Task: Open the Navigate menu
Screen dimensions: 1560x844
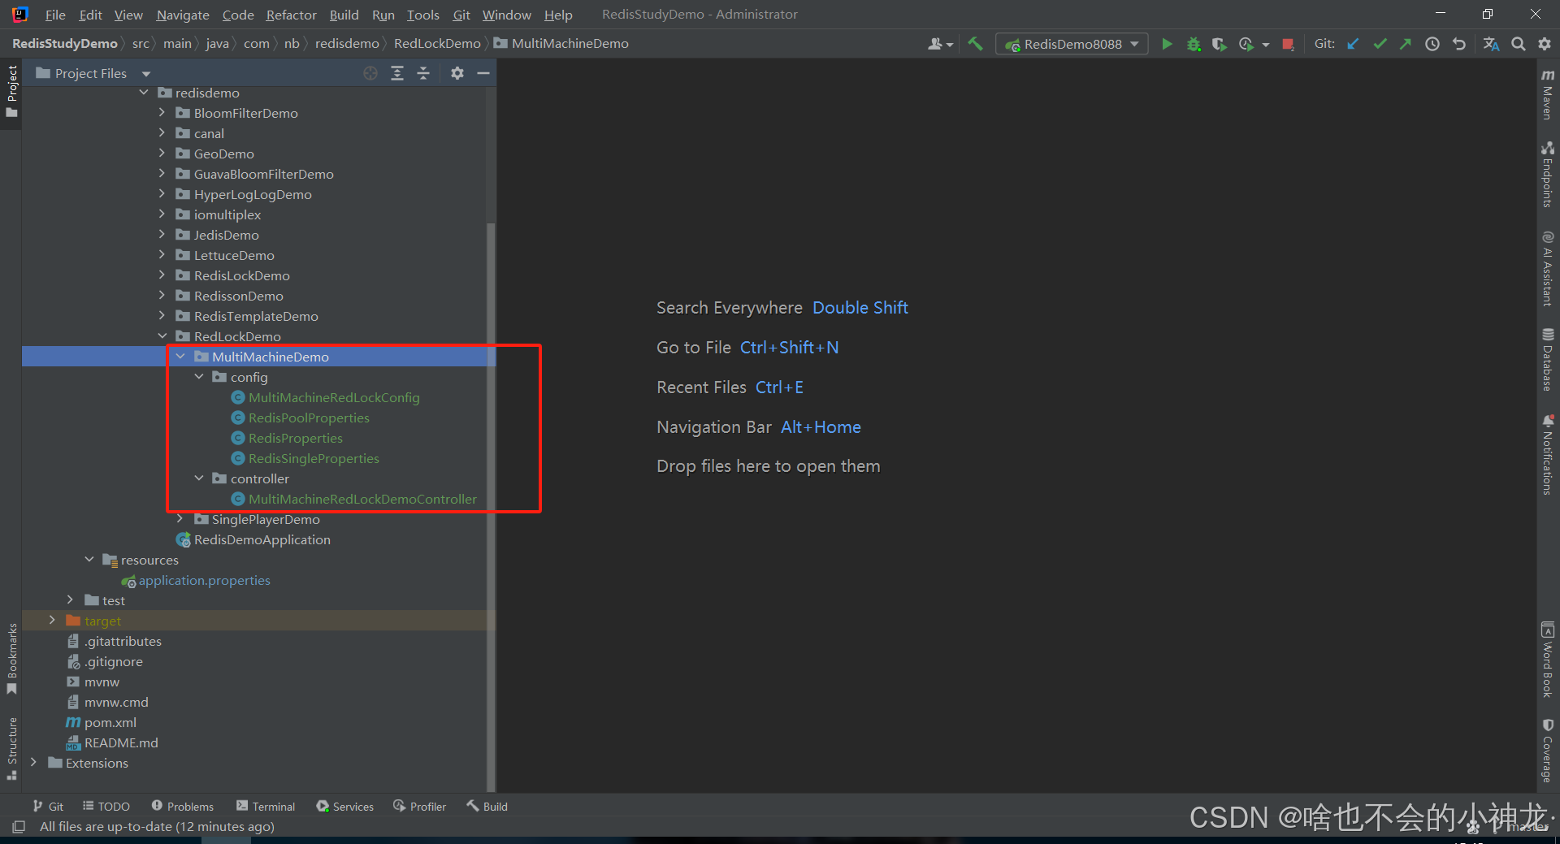Action: 182,15
